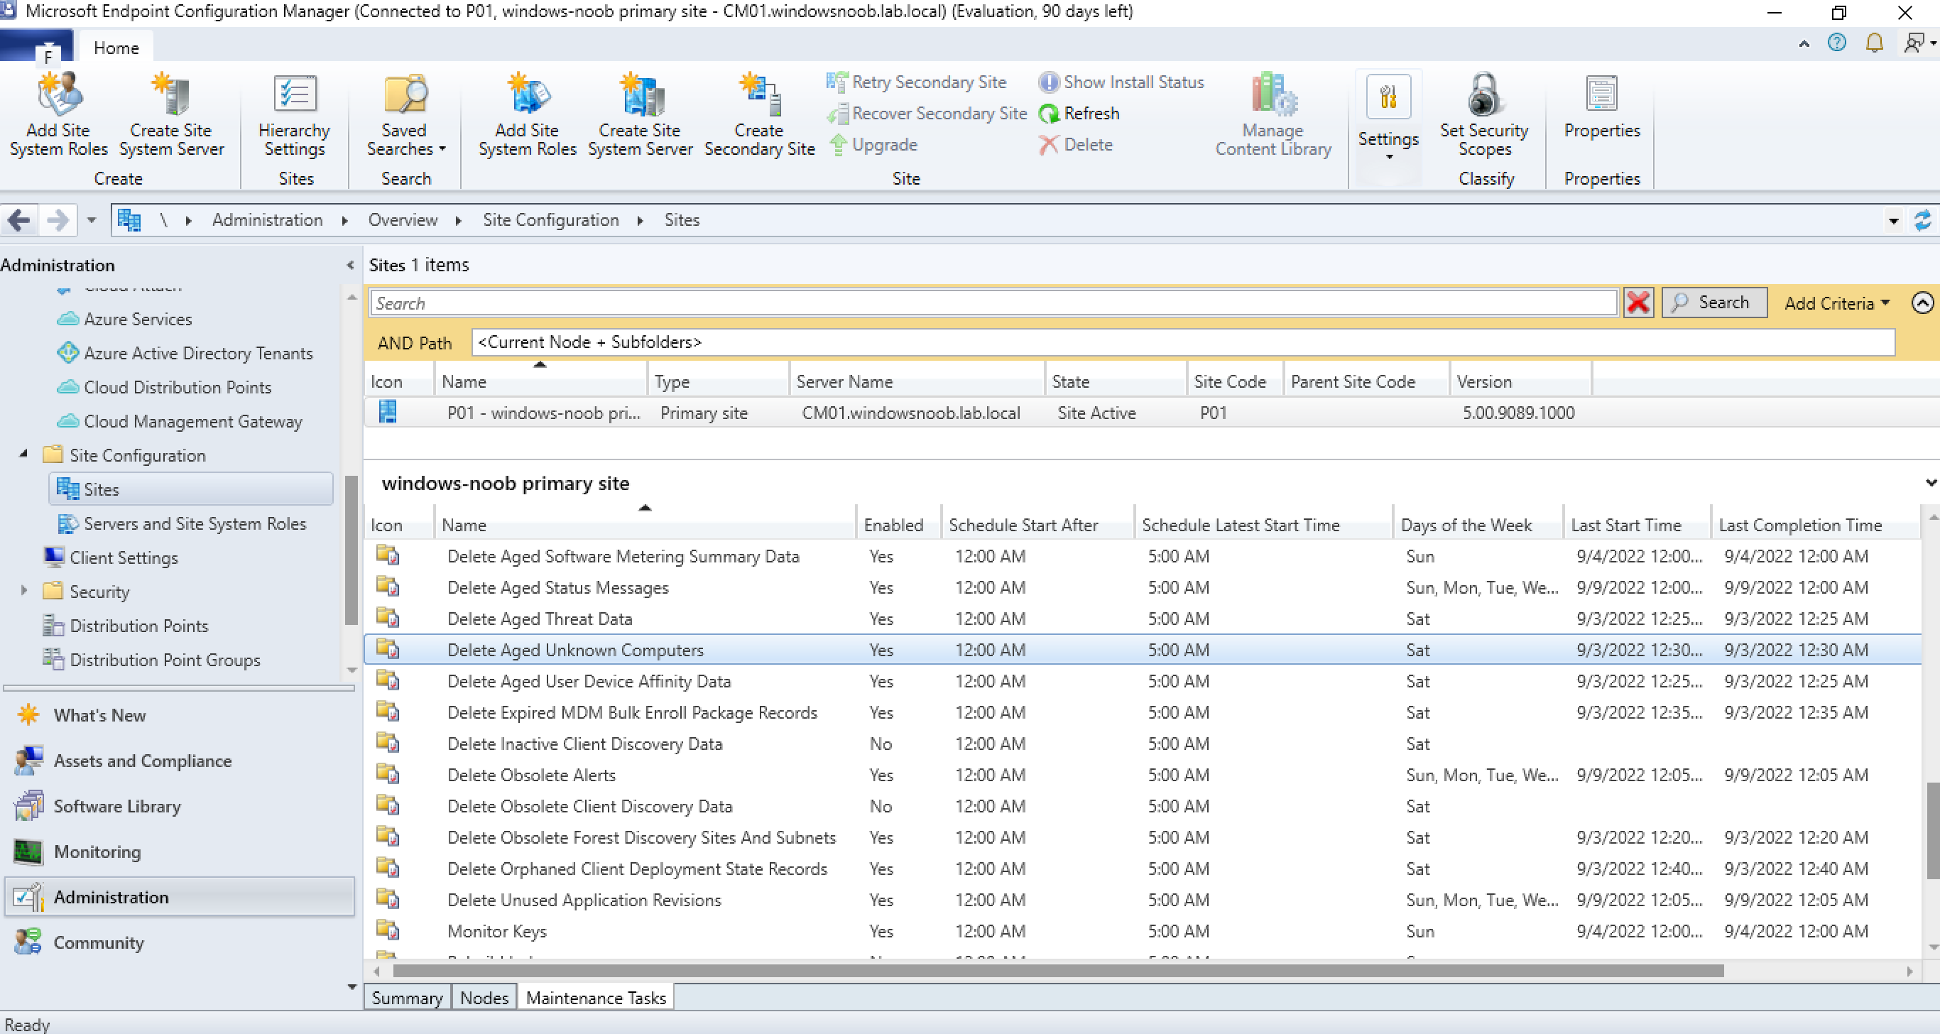The width and height of the screenshot is (1940, 1034).
Task: Switch to the Summary tab
Action: coord(408,997)
